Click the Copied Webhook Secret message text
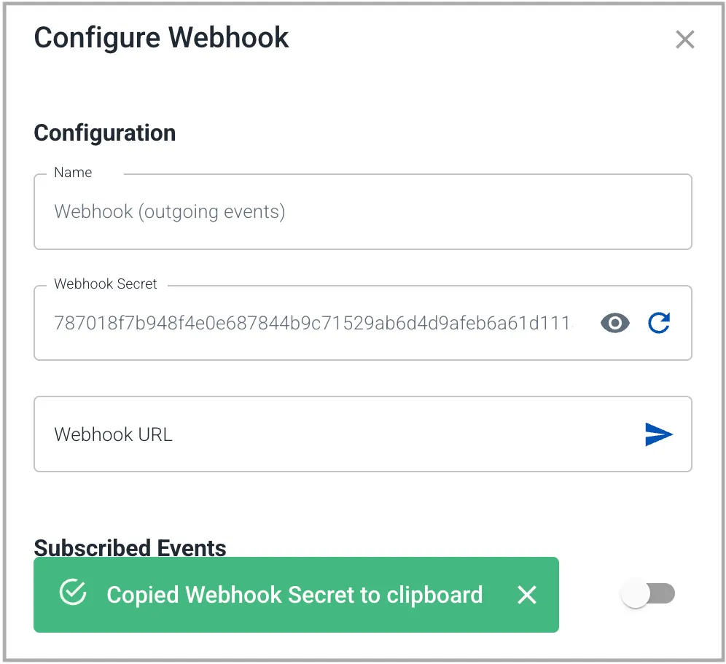This screenshot has width=726, height=664. [x=294, y=595]
